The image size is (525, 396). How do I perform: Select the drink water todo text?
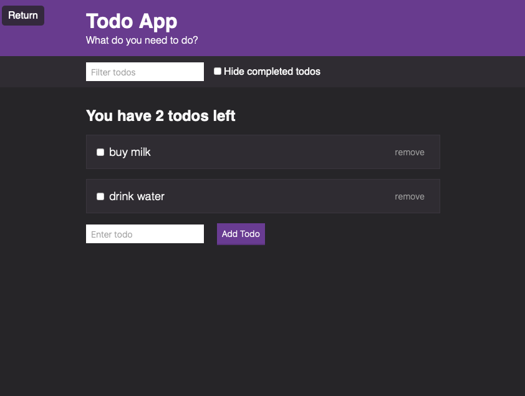click(x=137, y=196)
